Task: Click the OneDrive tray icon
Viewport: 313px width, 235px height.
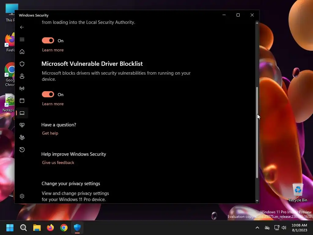Action: pyautogui.click(x=267, y=228)
